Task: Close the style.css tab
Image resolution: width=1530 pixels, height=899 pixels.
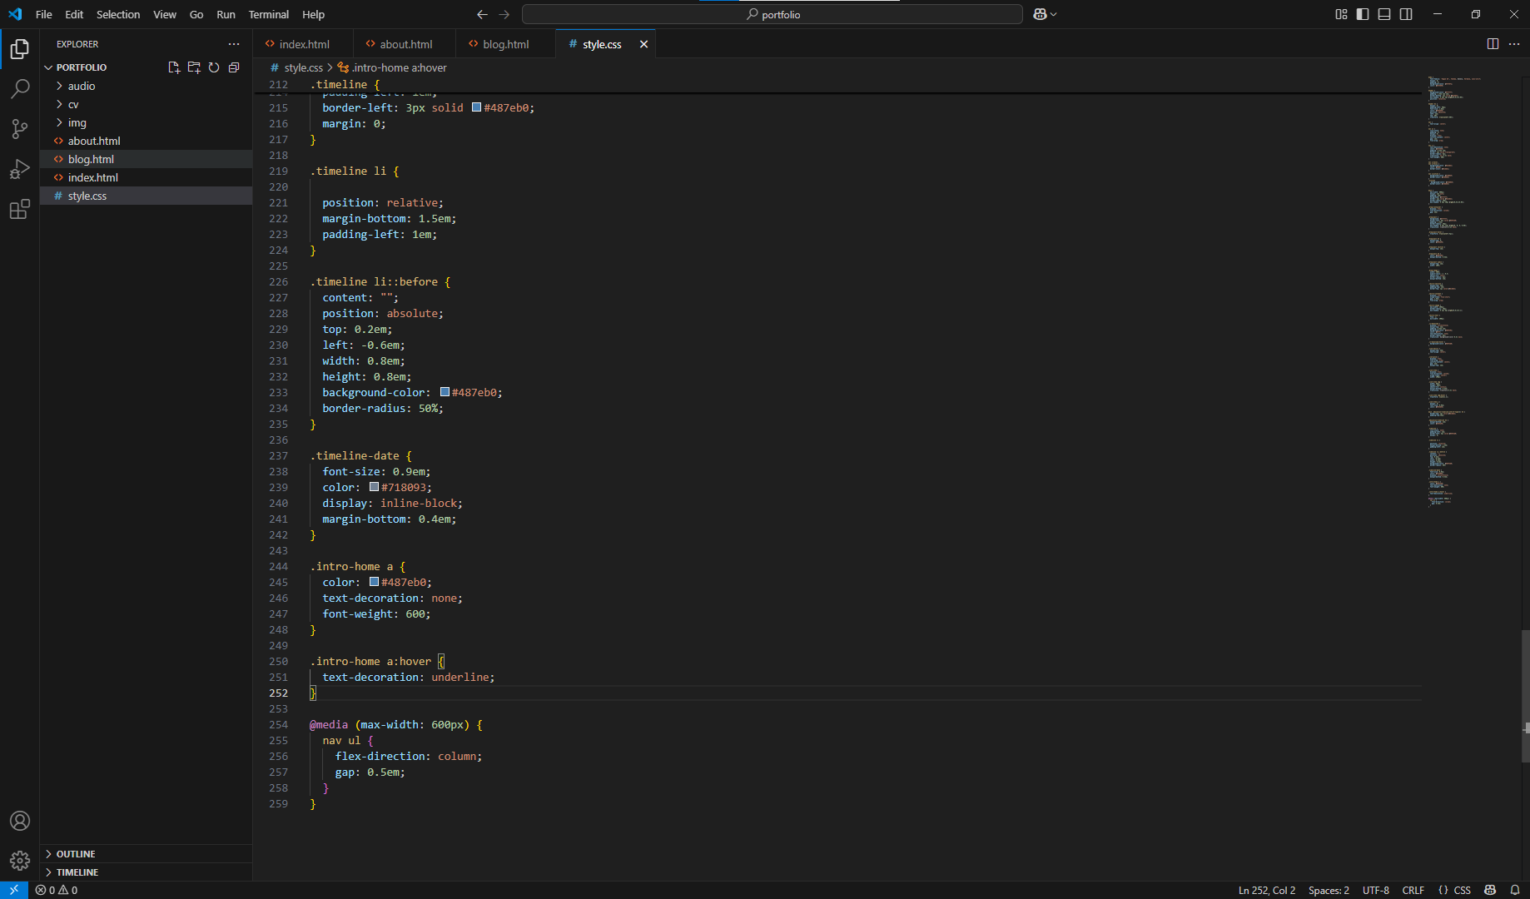Action: coord(643,44)
